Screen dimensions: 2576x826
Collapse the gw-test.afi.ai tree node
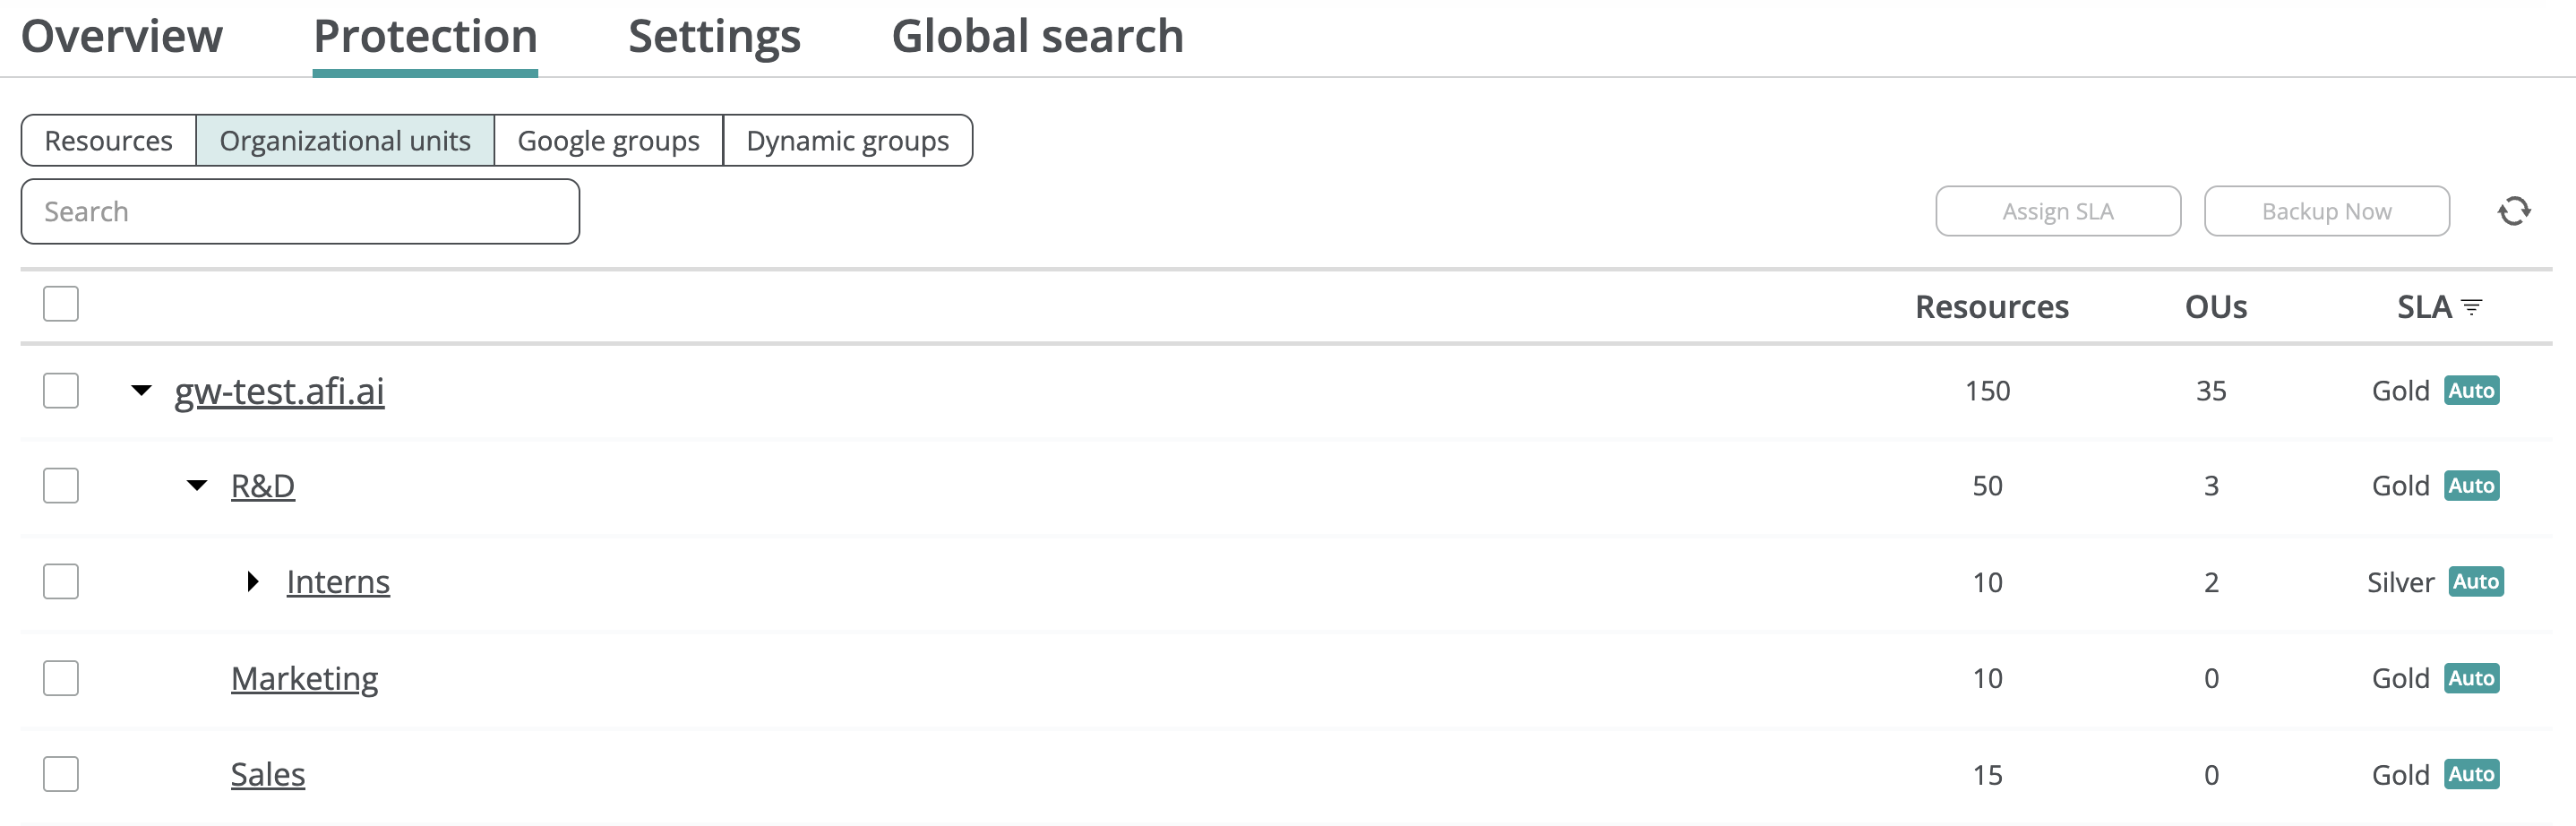[142, 390]
